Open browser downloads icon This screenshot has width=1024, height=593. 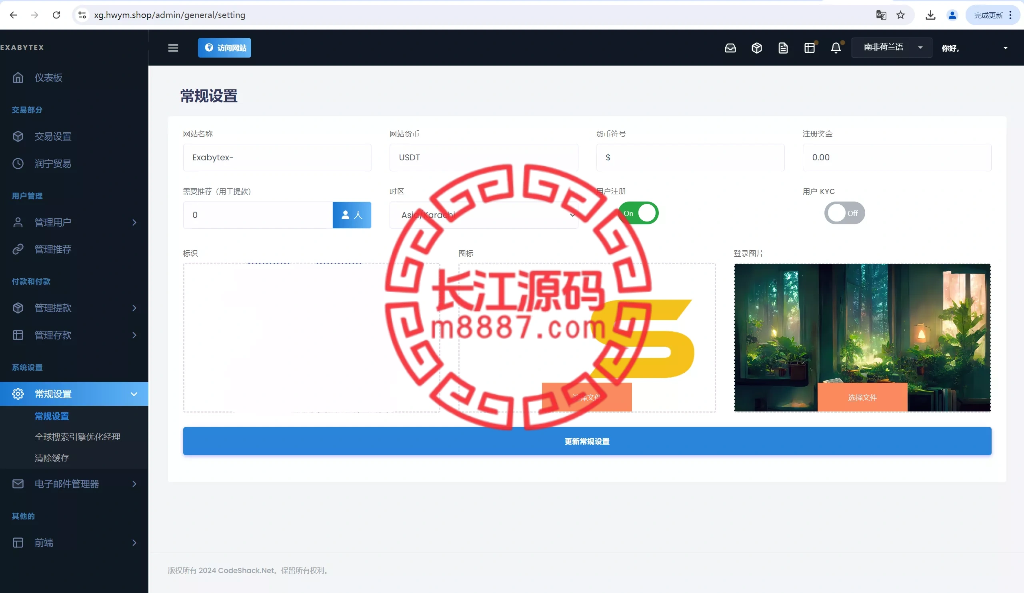click(x=930, y=15)
